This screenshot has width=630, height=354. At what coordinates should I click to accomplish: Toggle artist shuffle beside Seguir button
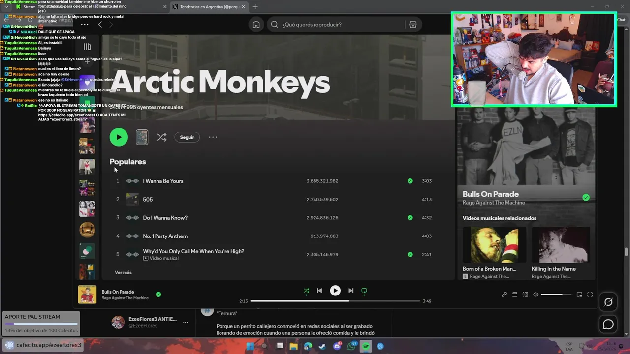(161, 137)
